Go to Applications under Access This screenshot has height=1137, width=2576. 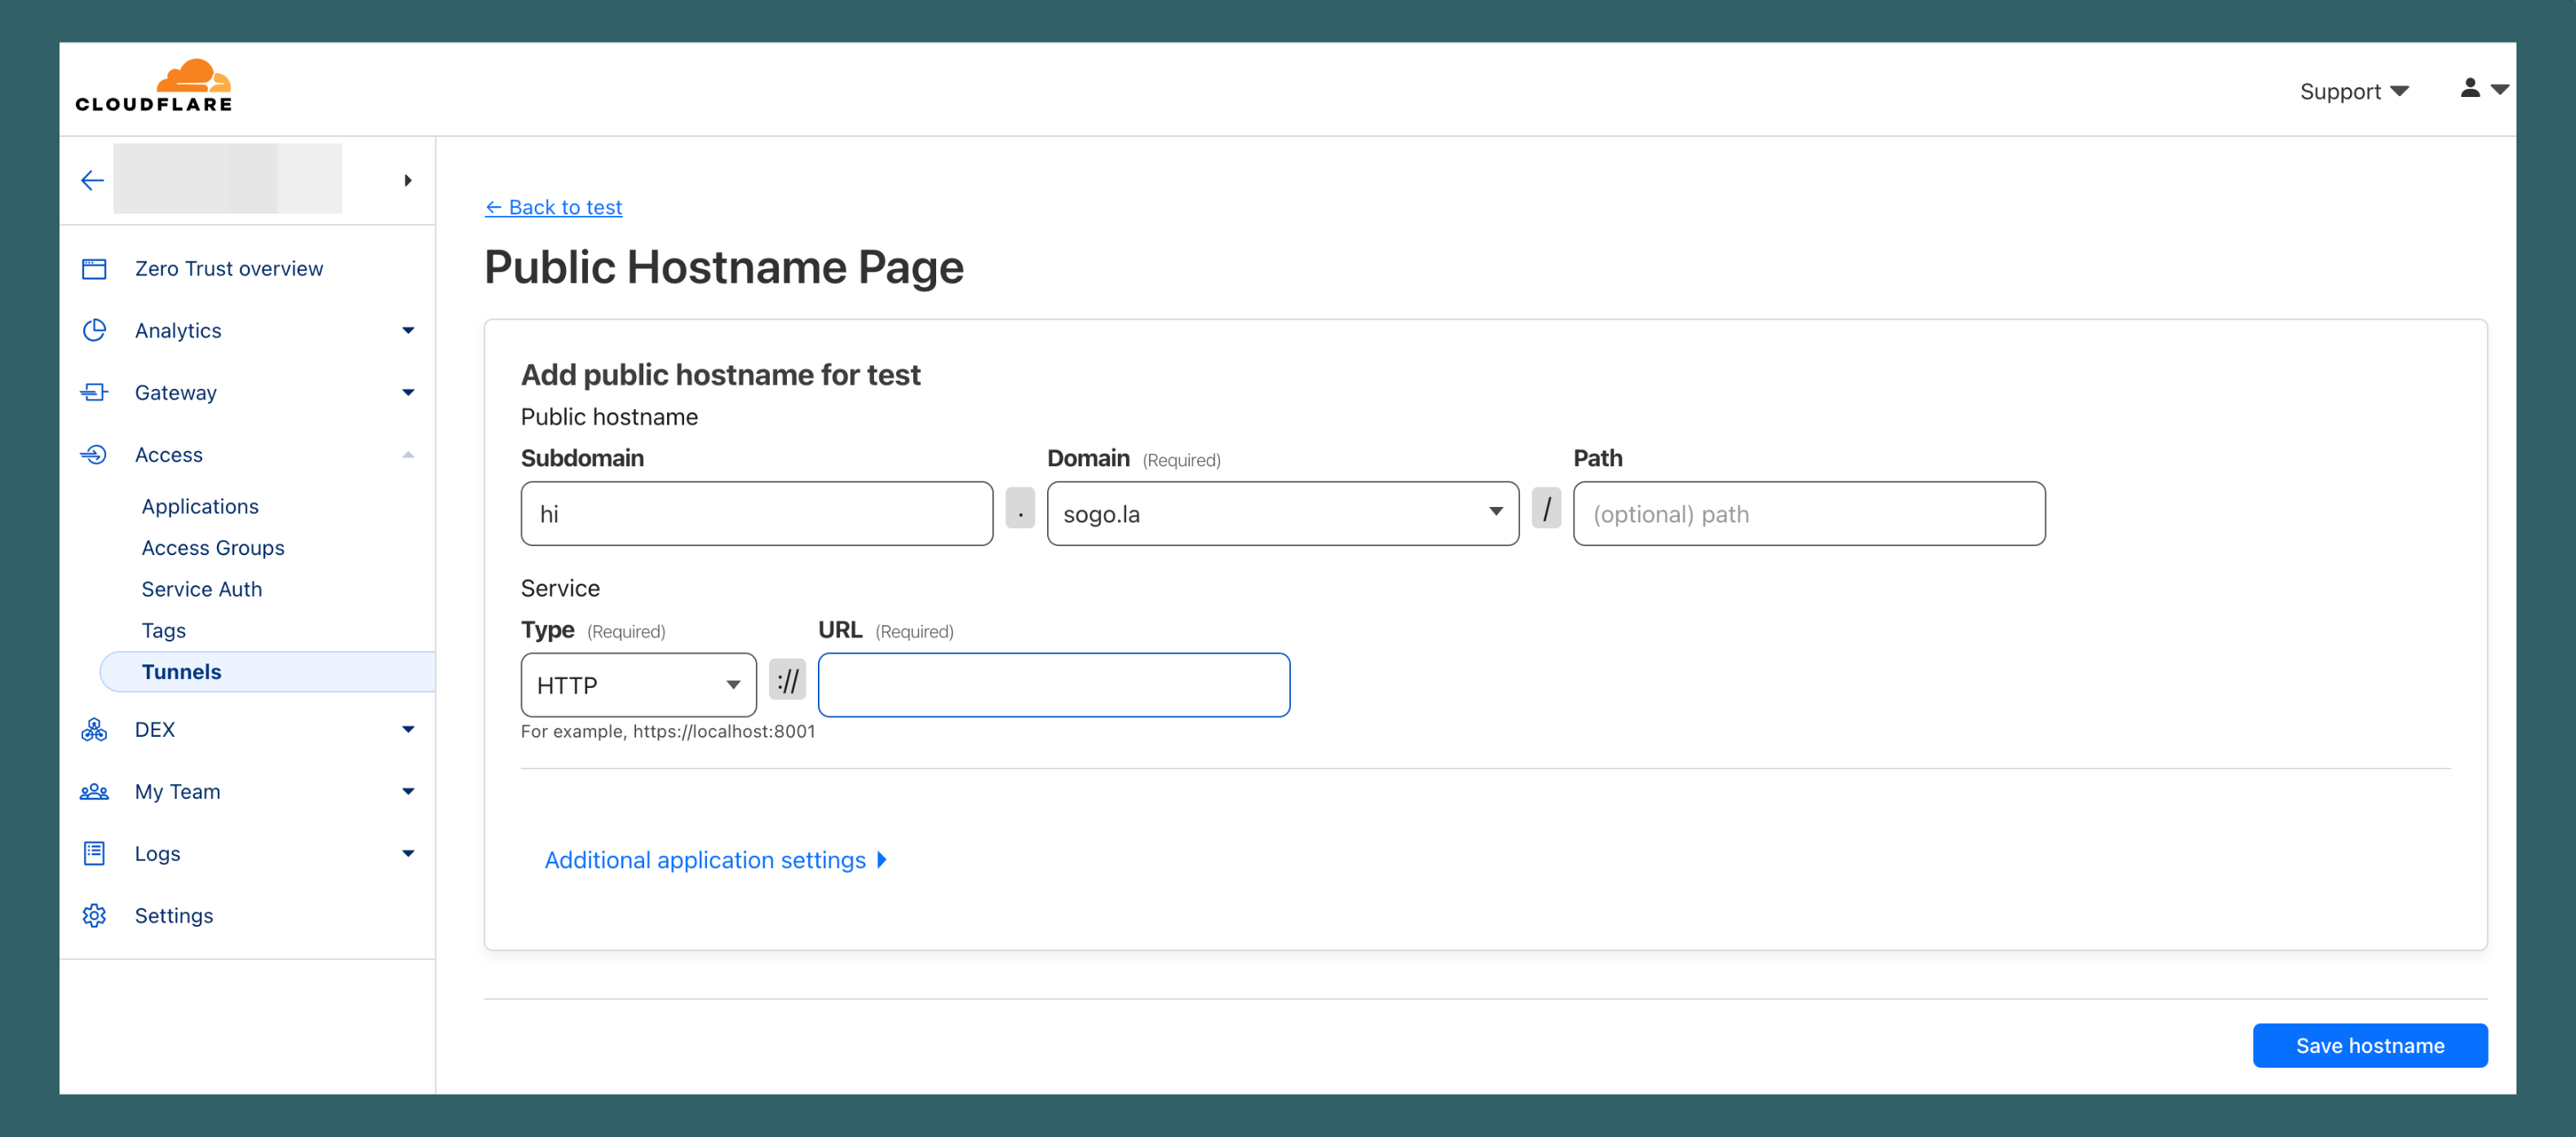[x=200, y=506]
